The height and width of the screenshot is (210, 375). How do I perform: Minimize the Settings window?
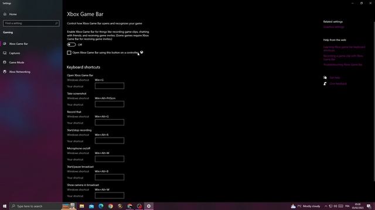353,3
